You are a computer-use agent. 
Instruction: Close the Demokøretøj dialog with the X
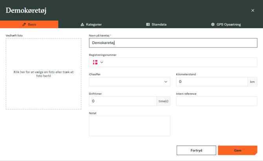253,11
